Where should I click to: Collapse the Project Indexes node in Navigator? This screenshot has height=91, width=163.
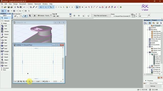coord(147,67)
